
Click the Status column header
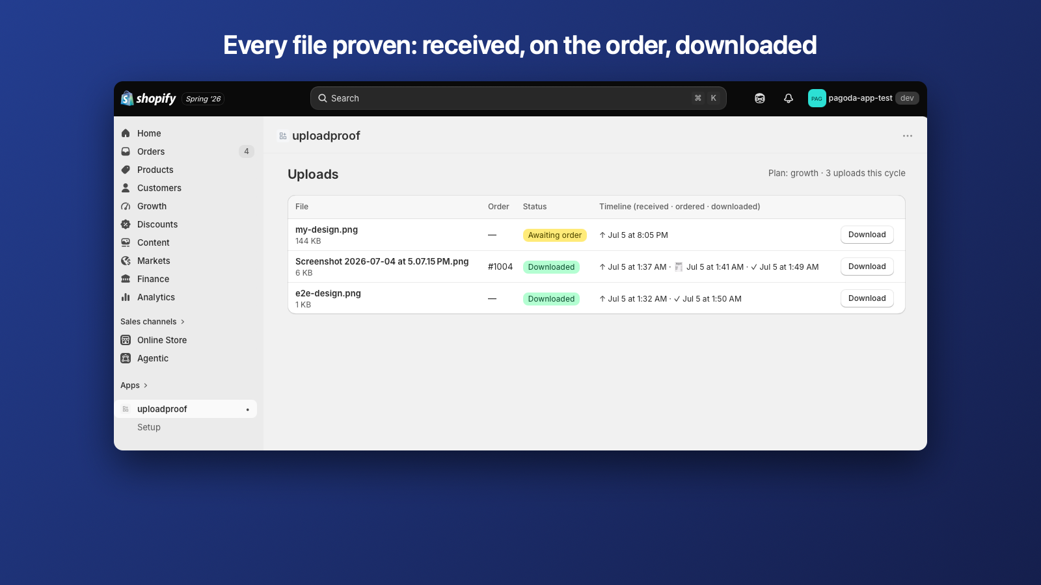tap(535, 207)
